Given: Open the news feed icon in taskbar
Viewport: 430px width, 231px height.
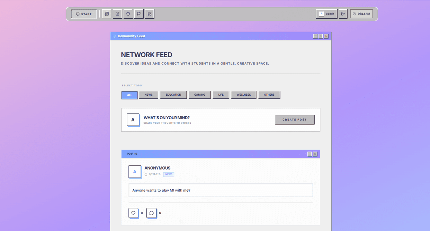Looking at the screenshot, I should pos(107,14).
